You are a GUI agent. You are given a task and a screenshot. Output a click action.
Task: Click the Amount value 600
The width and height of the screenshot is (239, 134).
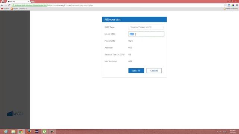coord(130,48)
